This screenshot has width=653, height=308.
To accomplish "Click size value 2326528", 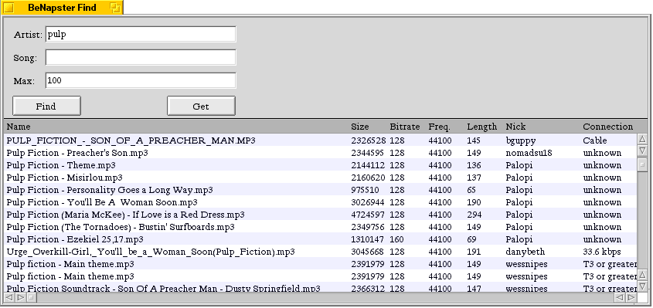I will [368, 140].
